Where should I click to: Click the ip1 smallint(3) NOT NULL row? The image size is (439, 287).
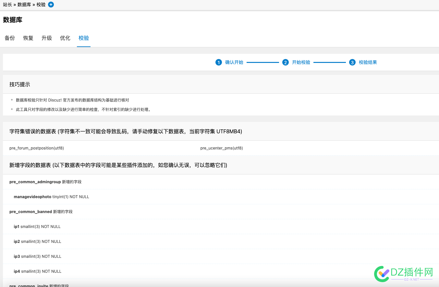[221, 227]
